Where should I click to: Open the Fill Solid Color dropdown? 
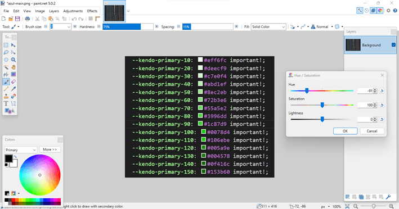pyautogui.click(x=268, y=26)
